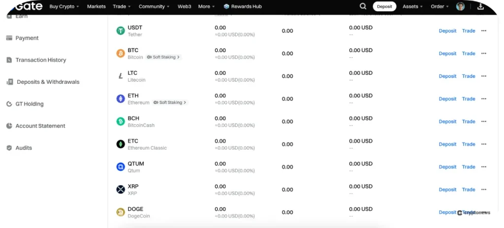Open the user profile avatar
The image size is (504, 228).
coord(461,6)
